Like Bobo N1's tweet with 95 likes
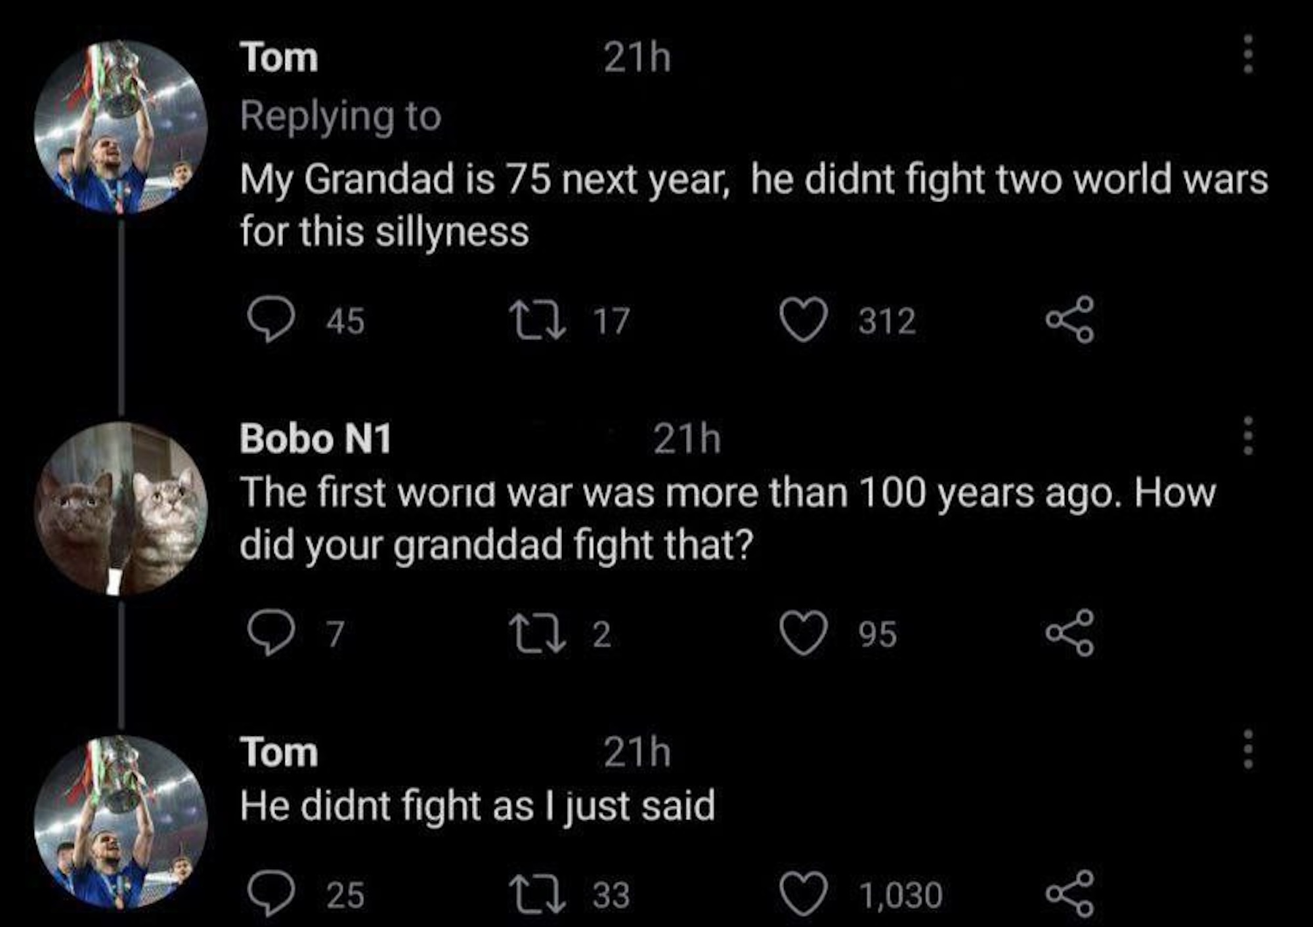This screenshot has width=1313, height=927. [804, 634]
